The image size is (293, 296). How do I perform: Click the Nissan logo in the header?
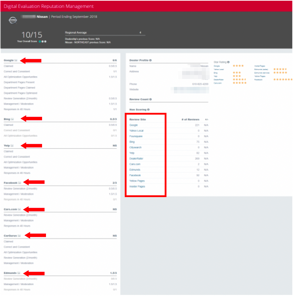tap(13, 20)
